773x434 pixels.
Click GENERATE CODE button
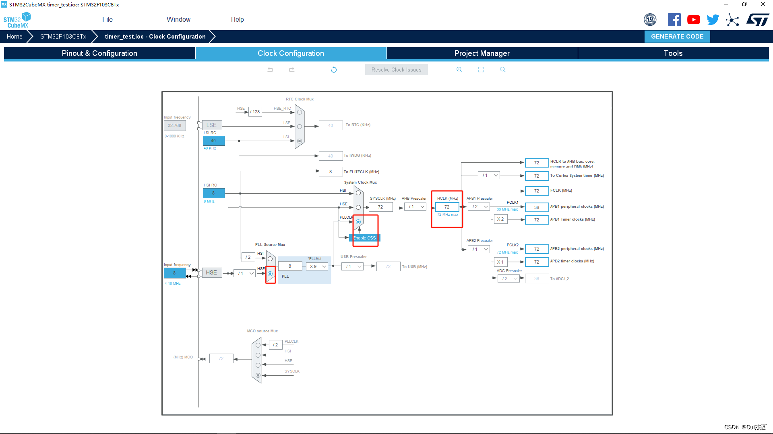click(678, 36)
